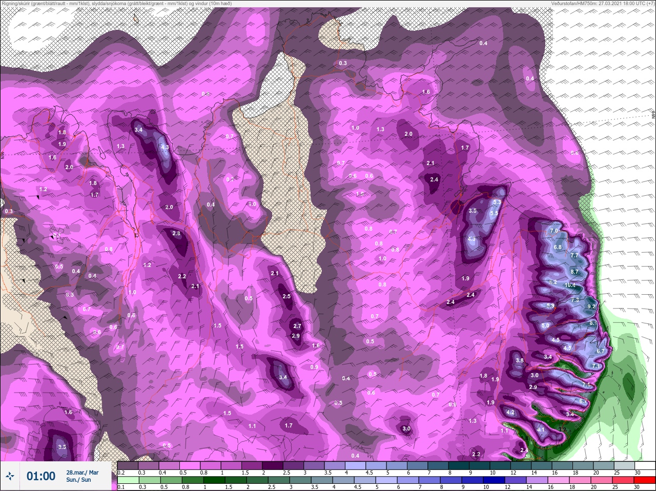The height and width of the screenshot is (491, 656).
Task: Select the pale green 0.1 swatch in bottom legend
Action: tap(128, 480)
